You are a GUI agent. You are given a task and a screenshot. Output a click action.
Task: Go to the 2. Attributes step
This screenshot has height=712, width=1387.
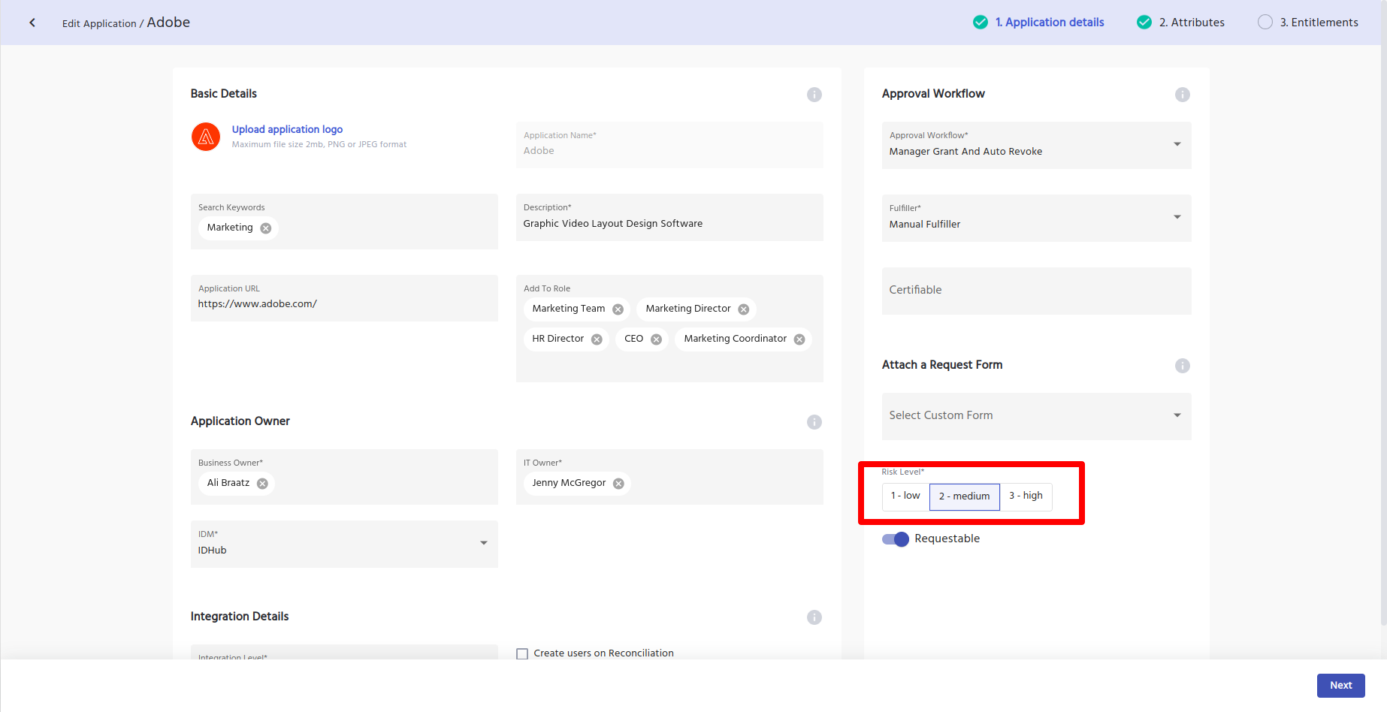point(1191,23)
